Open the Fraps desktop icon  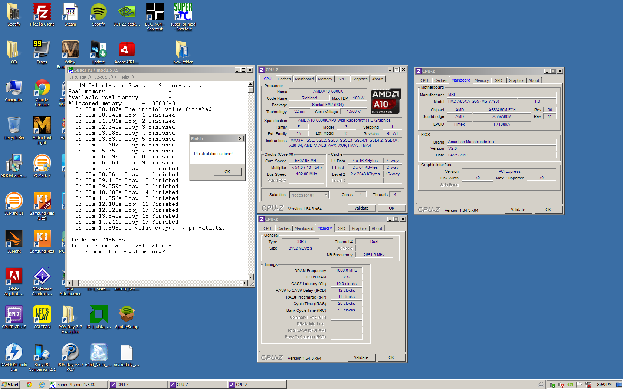42,52
